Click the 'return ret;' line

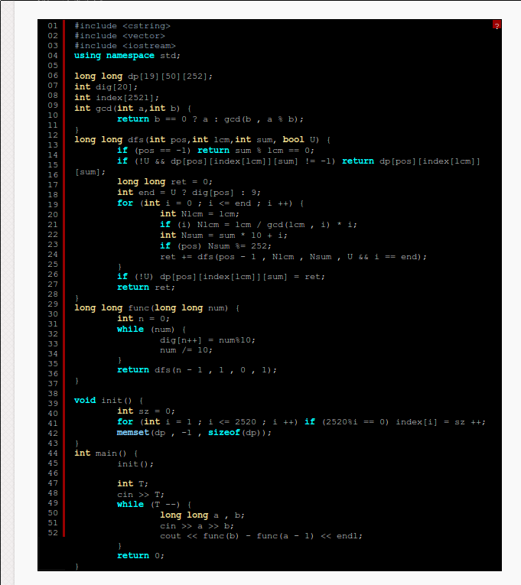[x=146, y=288]
